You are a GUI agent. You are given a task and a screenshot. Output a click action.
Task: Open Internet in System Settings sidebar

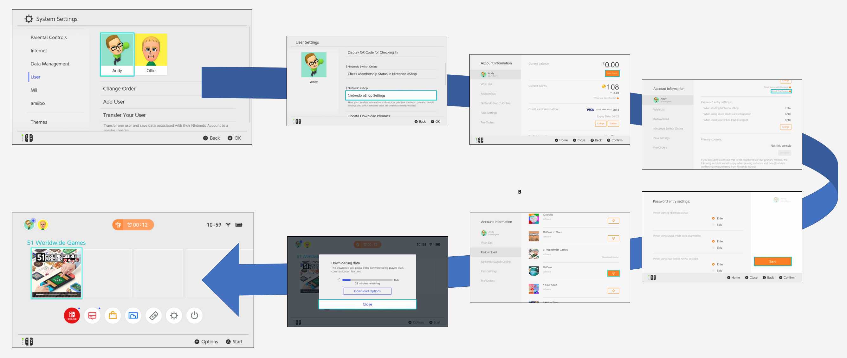coord(39,51)
